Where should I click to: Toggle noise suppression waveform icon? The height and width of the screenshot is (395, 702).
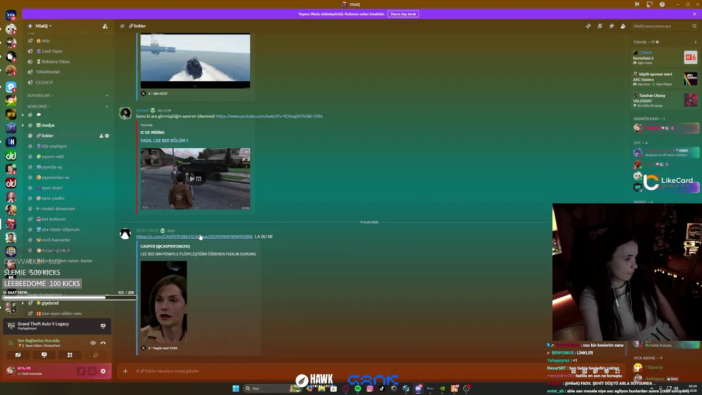coord(93,343)
